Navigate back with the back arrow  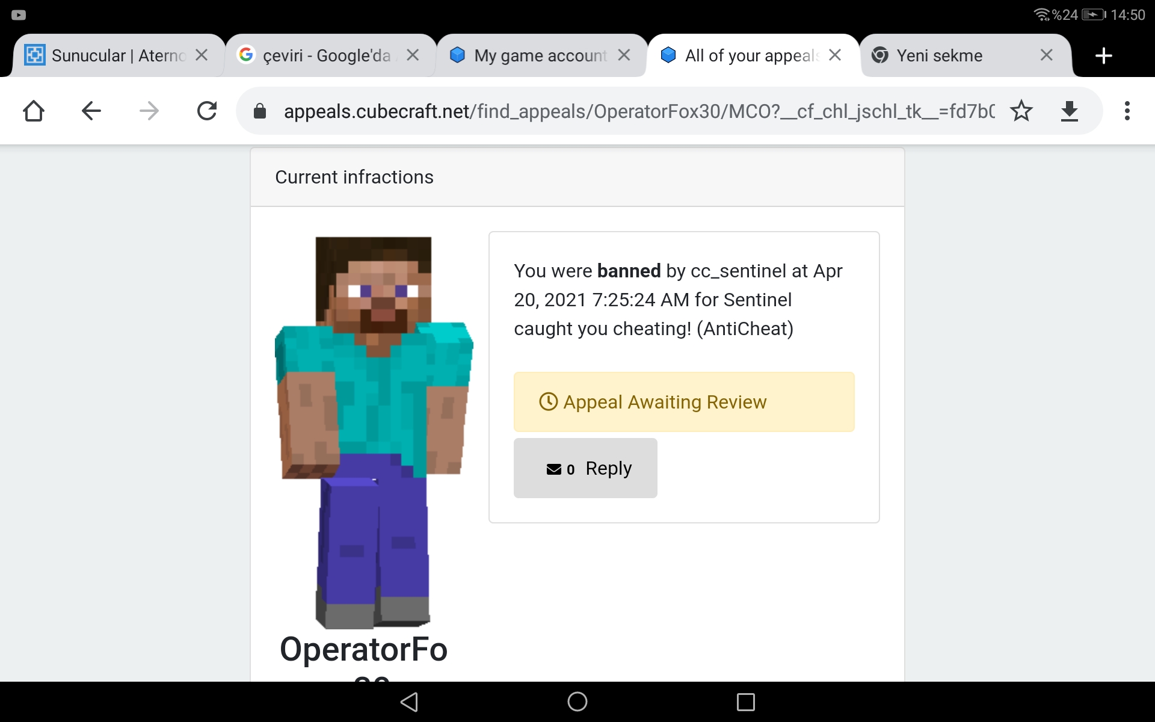click(91, 111)
